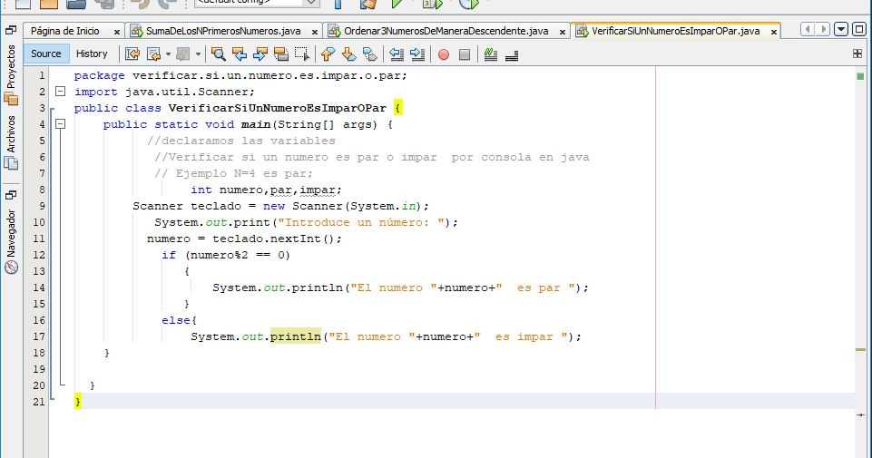The width and height of the screenshot is (872, 458).
Task: Select VerificarSiUnNumeroEsImparOPar.java tab
Action: click(675, 31)
